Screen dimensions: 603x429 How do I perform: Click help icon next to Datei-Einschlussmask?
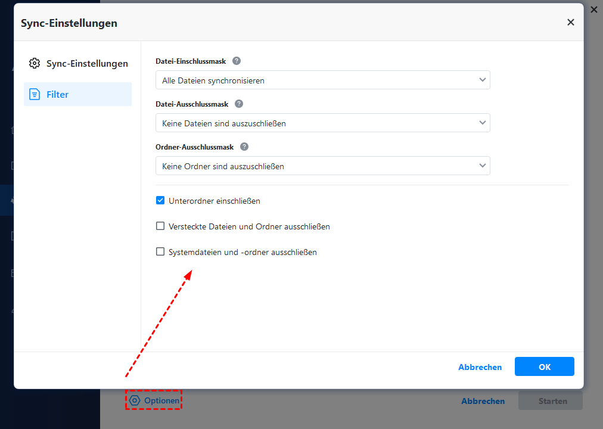point(237,61)
